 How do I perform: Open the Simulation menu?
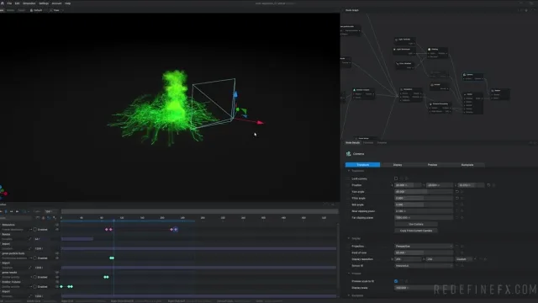coord(29,3)
